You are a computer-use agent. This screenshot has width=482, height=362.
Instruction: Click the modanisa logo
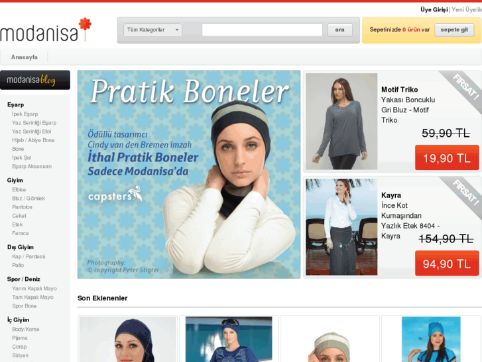coord(46,30)
